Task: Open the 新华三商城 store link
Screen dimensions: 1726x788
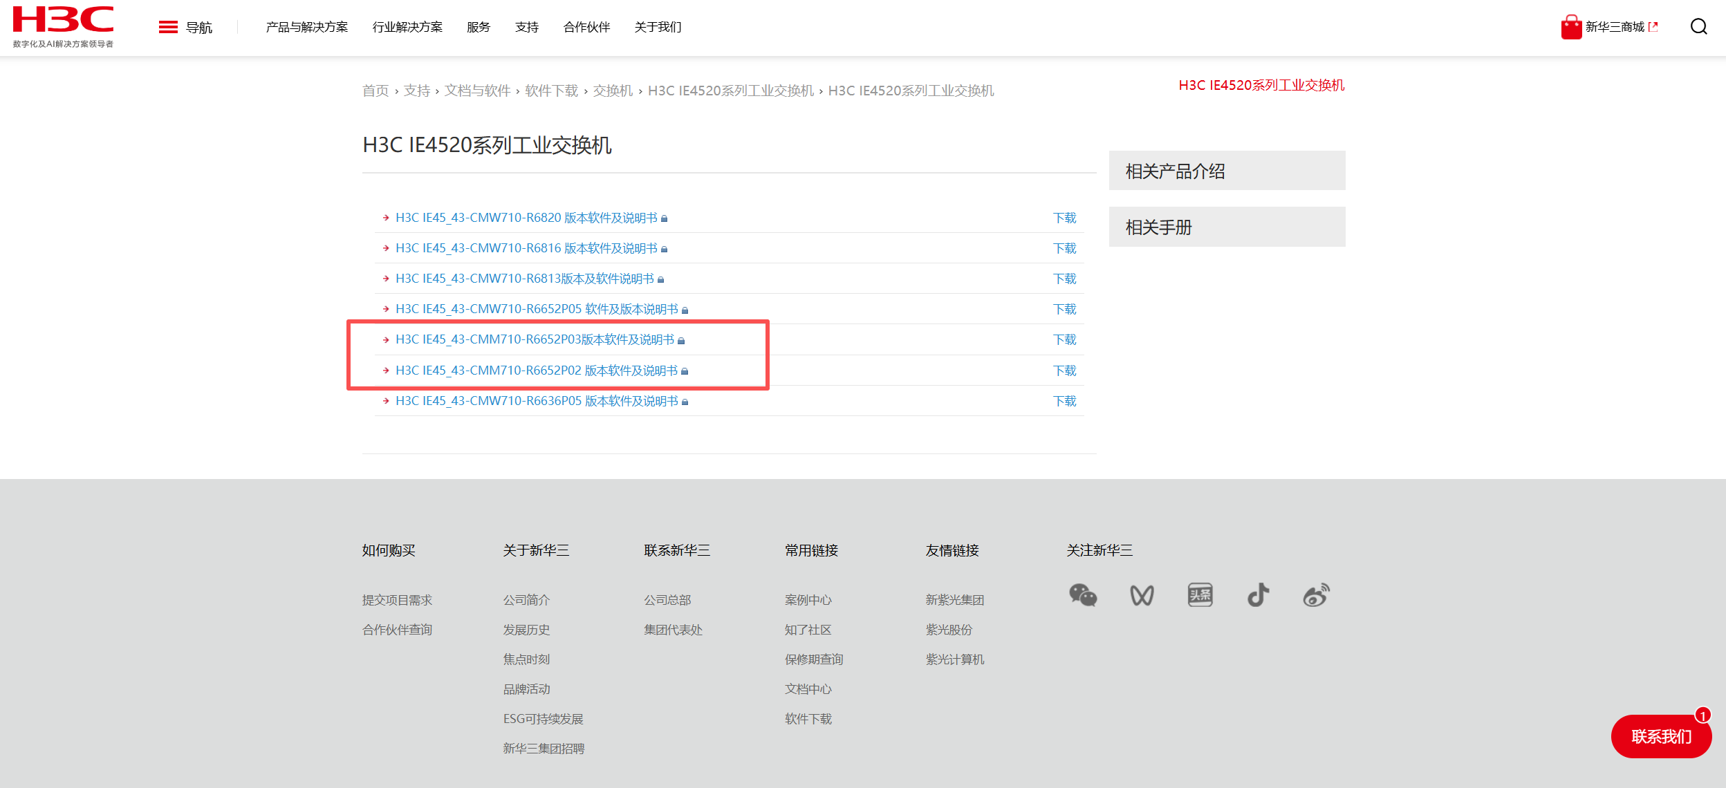Action: [1615, 27]
